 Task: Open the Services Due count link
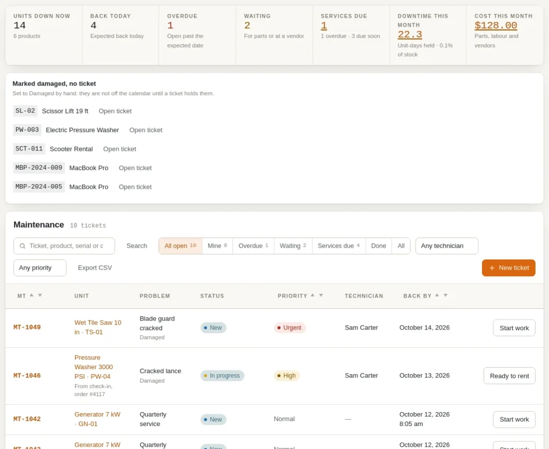point(324,26)
